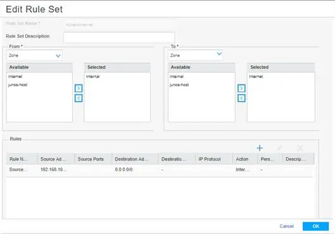
Task: Move selected From zone to Selected list
Action: [x=79, y=88]
